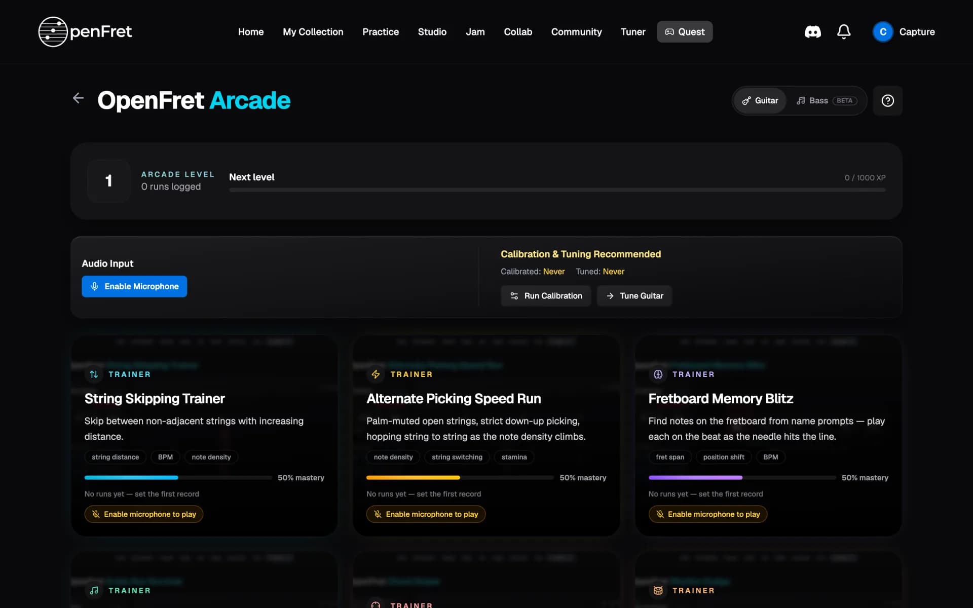
Task: Click BPM tag in String Skipping card
Action: click(x=165, y=457)
